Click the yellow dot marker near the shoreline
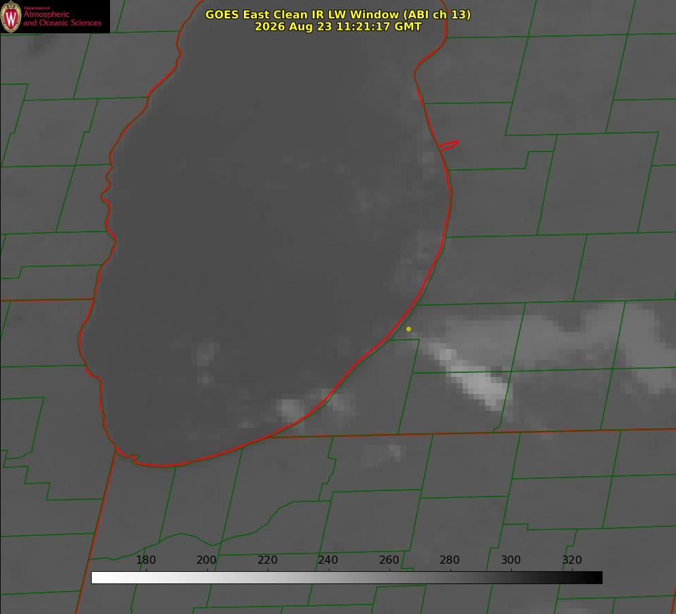 (x=408, y=329)
